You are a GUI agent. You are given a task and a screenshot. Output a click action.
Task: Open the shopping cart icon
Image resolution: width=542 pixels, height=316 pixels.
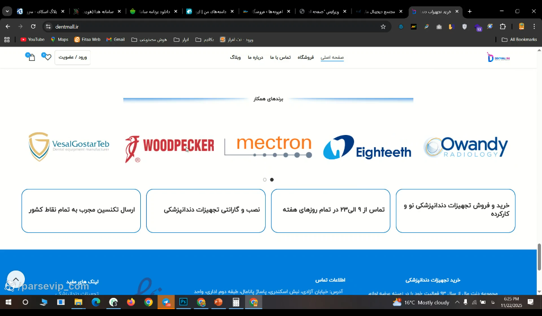point(31,57)
